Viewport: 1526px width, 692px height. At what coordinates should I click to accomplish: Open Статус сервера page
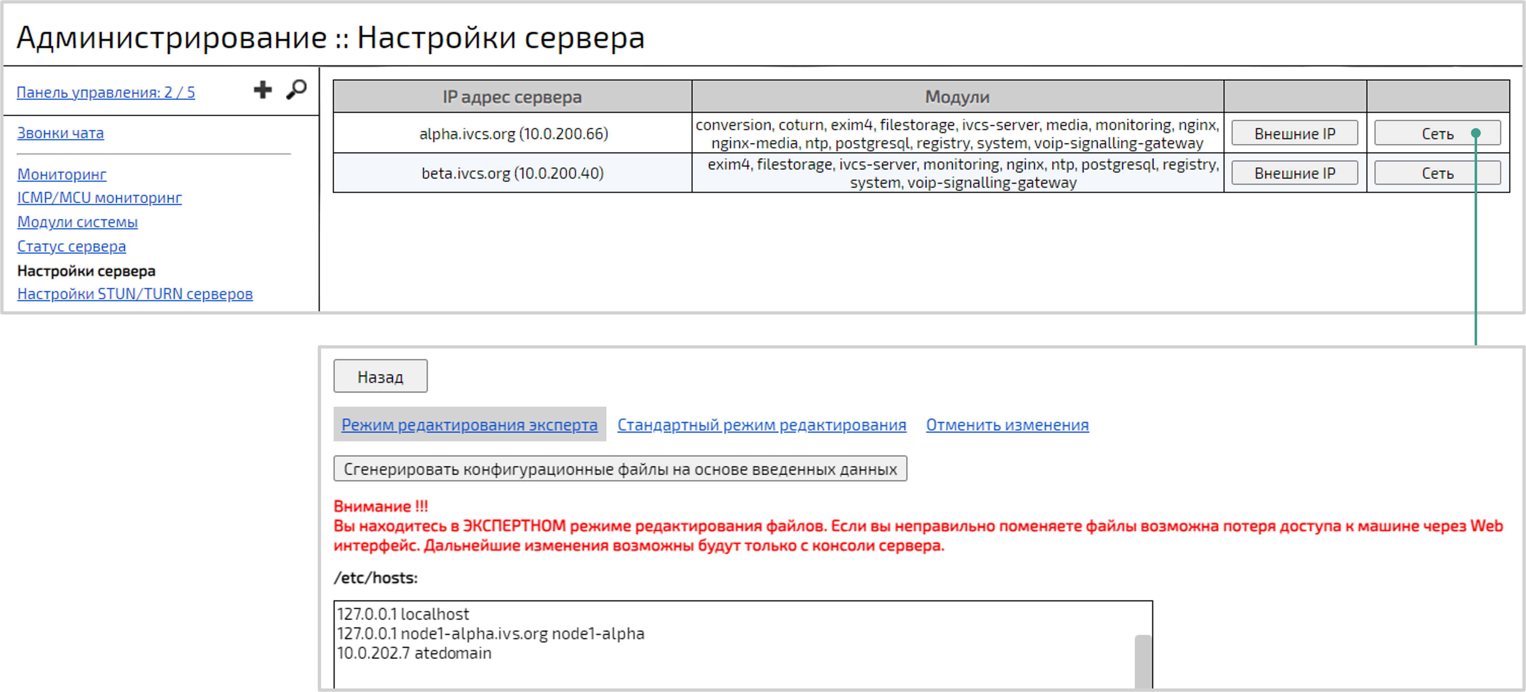coord(71,246)
